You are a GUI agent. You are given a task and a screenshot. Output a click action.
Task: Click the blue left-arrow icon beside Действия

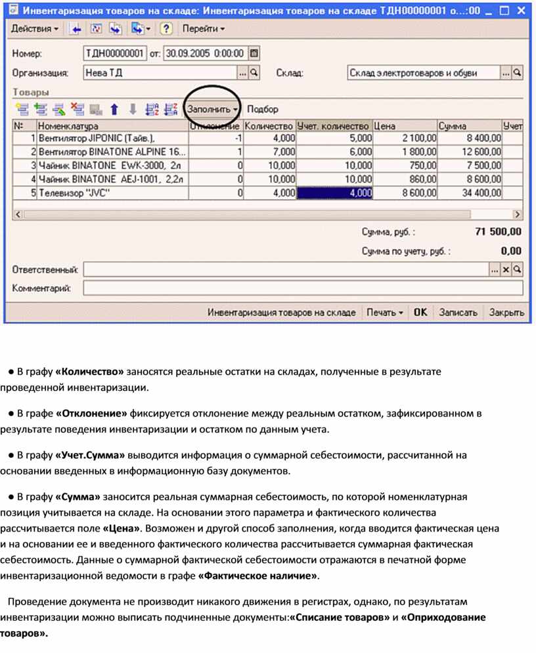76,29
